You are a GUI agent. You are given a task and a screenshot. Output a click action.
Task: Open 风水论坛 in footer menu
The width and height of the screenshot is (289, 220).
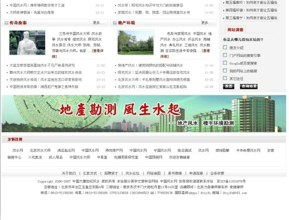132,173
